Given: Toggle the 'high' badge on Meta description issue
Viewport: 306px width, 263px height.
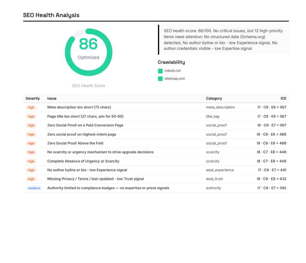Looking at the screenshot, I should tap(31, 107).
